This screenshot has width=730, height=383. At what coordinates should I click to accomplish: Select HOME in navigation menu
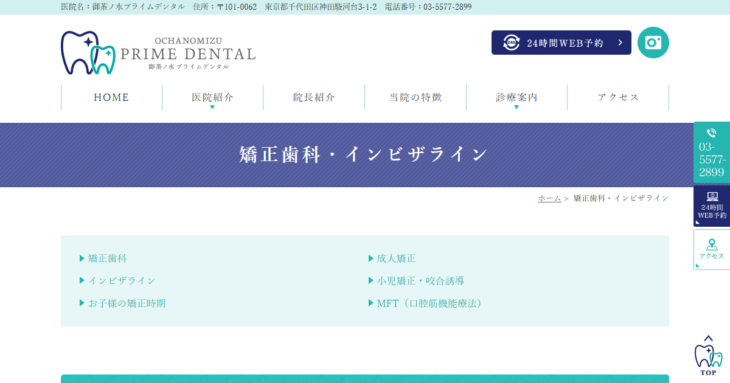(111, 97)
